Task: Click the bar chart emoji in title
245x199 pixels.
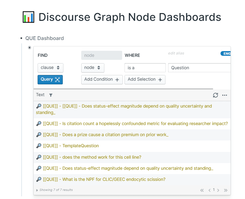Action: click(x=29, y=17)
